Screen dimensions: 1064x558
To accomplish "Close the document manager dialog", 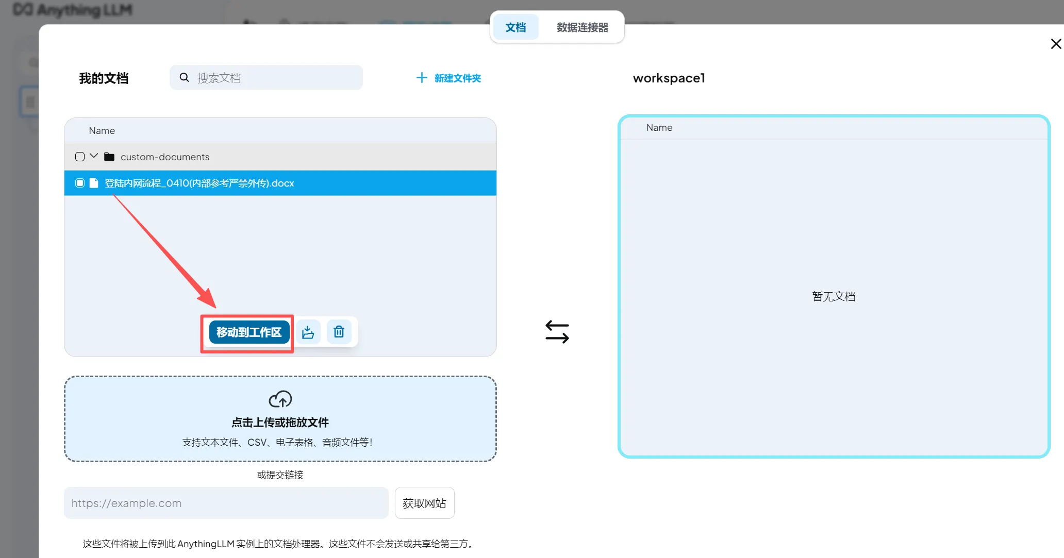I will (1056, 44).
